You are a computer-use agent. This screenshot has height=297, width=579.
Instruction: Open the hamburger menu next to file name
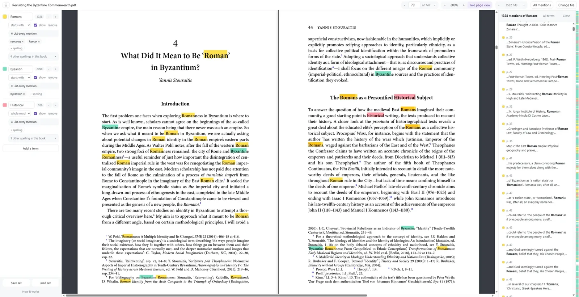pyautogui.click(x=6, y=5)
